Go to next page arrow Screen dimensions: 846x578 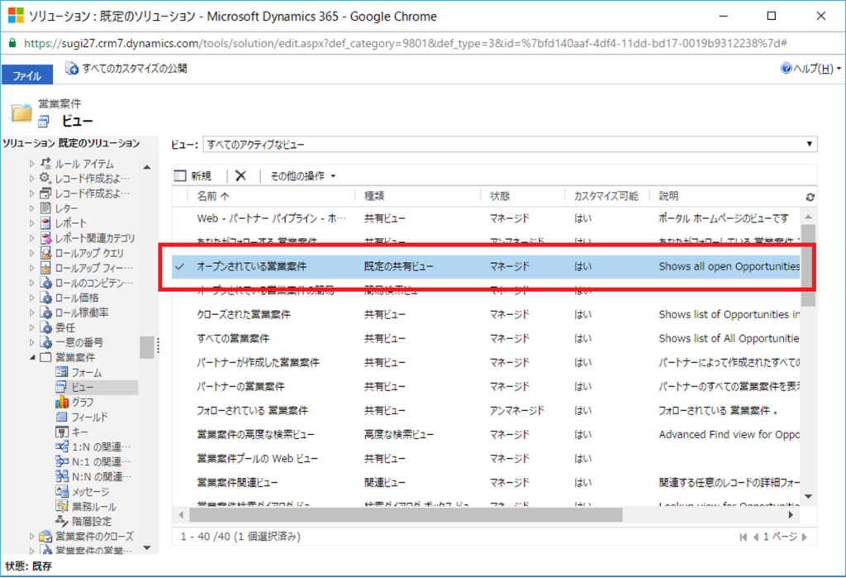tap(805, 537)
